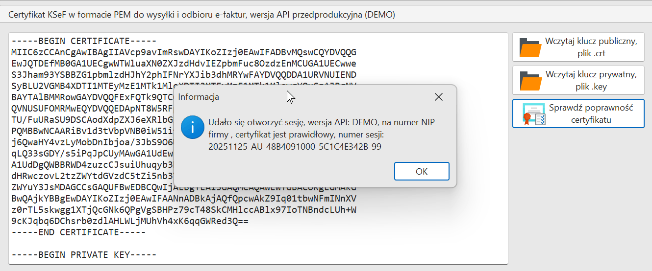Click the first certificate line starting with MIIC6z
This screenshot has height=271, width=652.
point(183,52)
